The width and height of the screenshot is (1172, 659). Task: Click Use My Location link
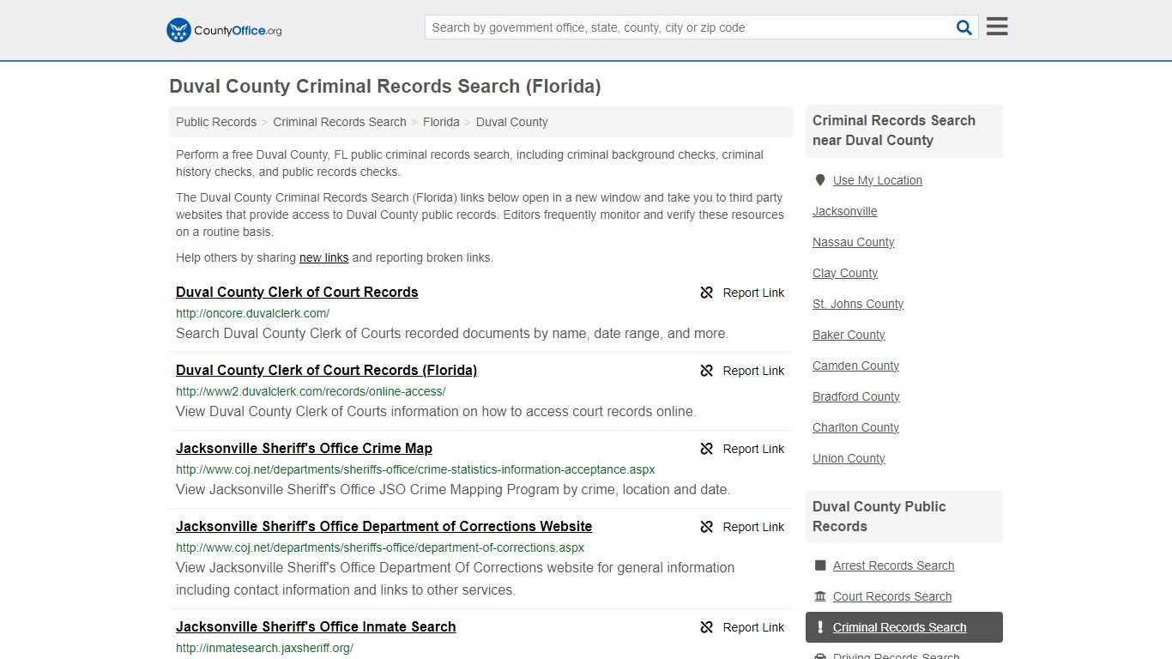[878, 180]
